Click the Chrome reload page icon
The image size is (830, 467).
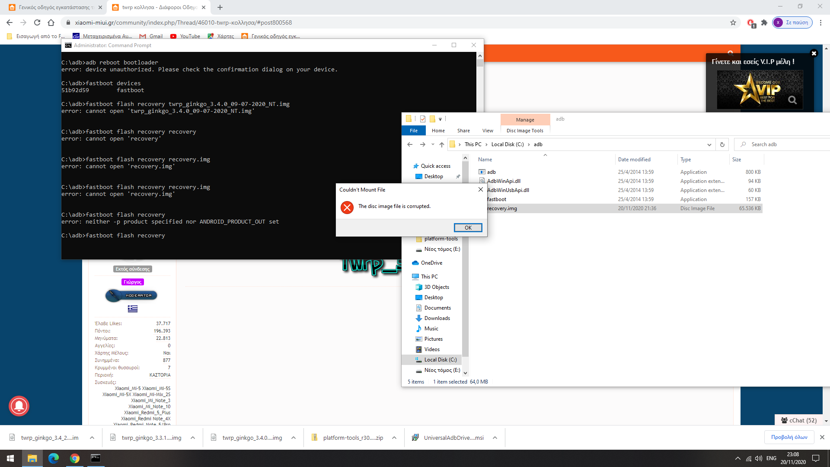[37, 22]
